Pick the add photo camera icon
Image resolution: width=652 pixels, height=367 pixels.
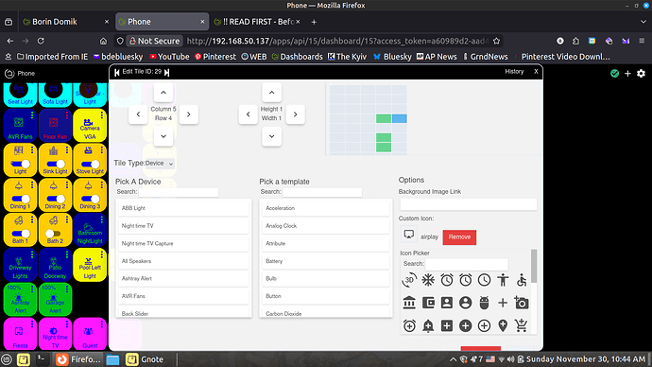pyautogui.click(x=522, y=303)
